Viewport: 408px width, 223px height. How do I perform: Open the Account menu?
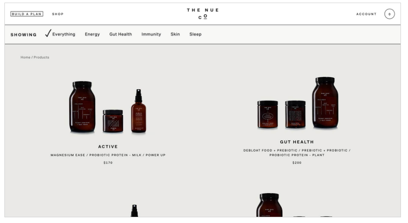pos(366,14)
